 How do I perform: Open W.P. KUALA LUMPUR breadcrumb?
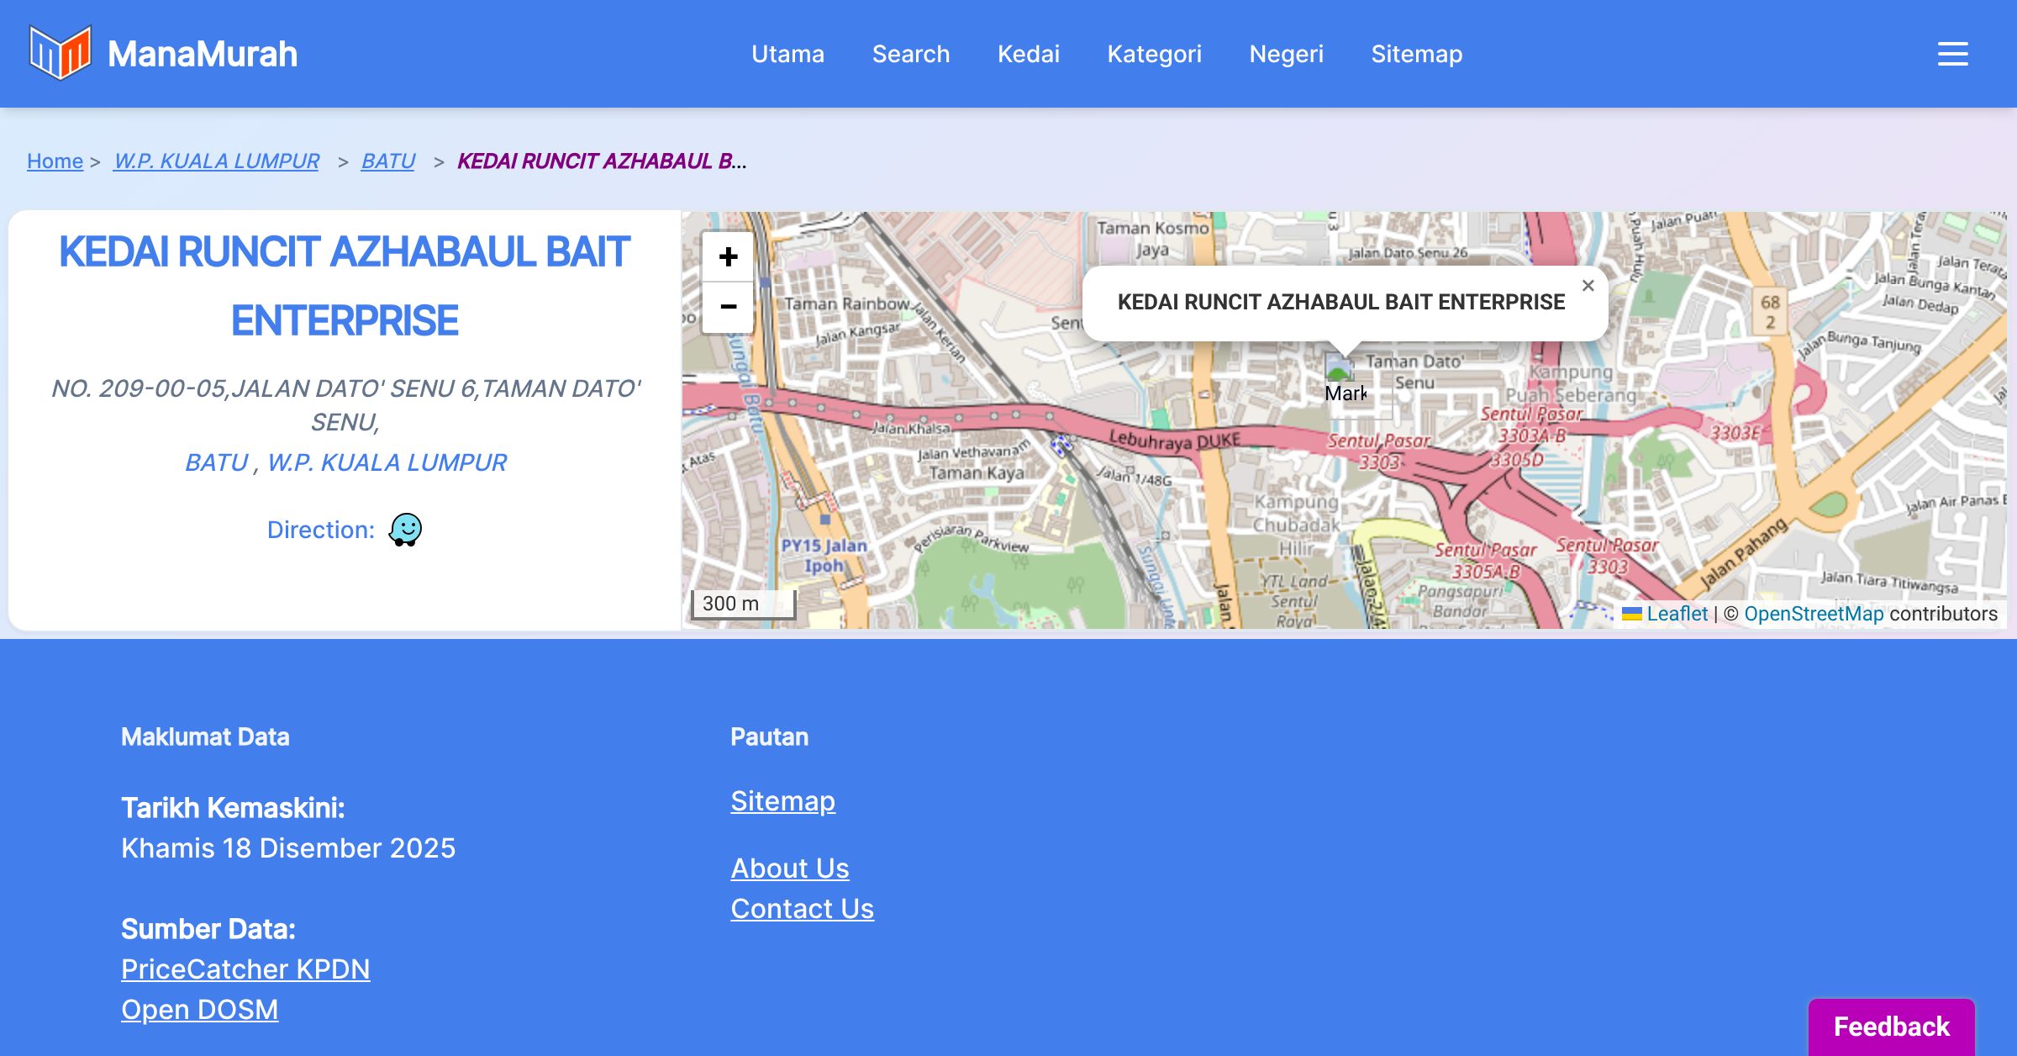click(x=216, y=161)
